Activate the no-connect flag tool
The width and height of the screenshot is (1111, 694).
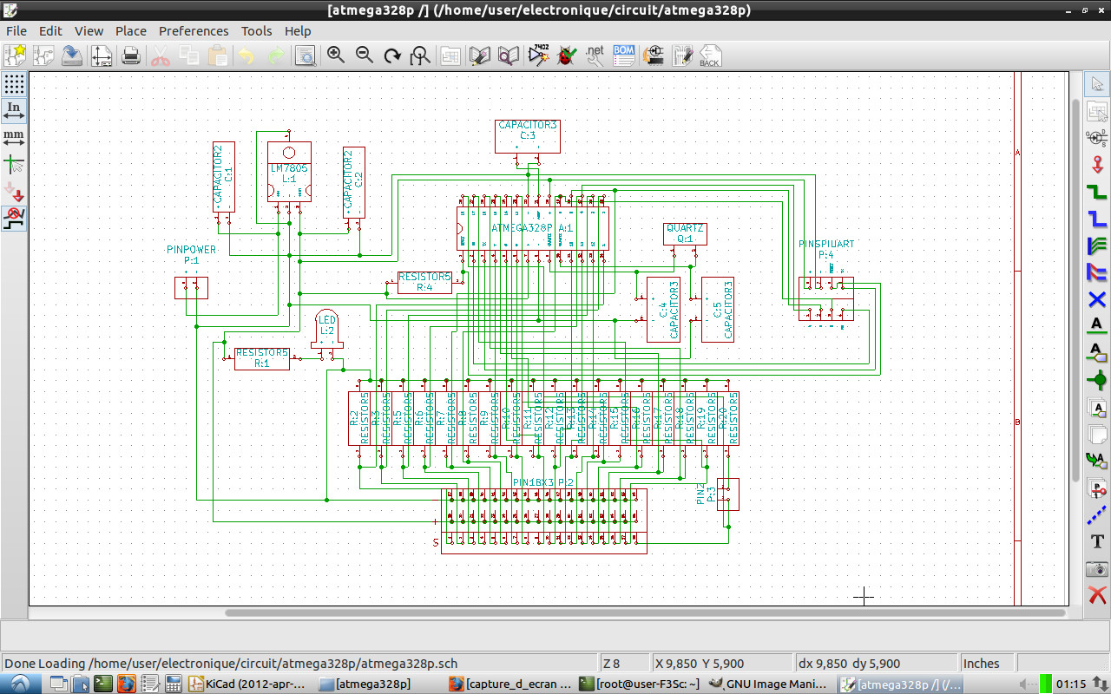(1097, 299)
